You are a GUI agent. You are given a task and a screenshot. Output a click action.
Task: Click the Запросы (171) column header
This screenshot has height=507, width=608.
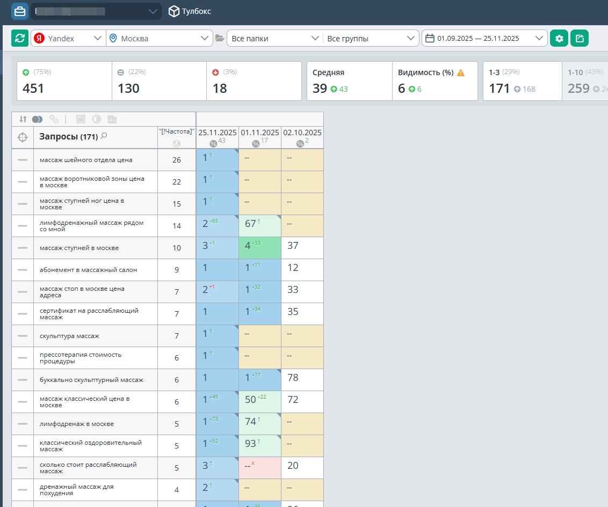point(96,137)
